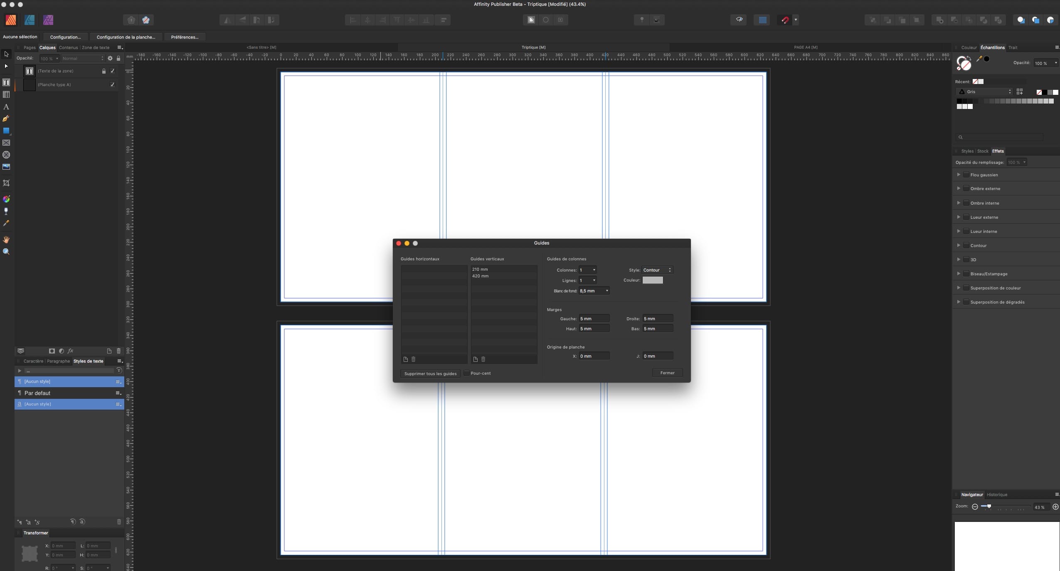Open the Style Contour dropdown

[x=657, y=270]
